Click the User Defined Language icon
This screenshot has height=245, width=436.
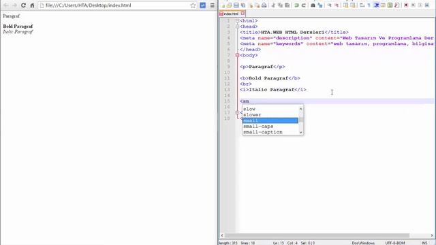(383, 5)
